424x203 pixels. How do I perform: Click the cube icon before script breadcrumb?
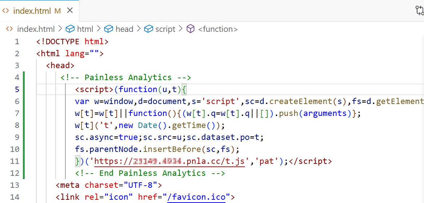[149, 29]
